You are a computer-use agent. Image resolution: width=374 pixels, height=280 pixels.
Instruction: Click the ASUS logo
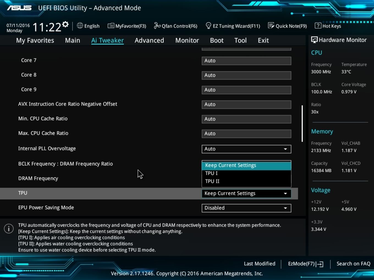point(19,8)
